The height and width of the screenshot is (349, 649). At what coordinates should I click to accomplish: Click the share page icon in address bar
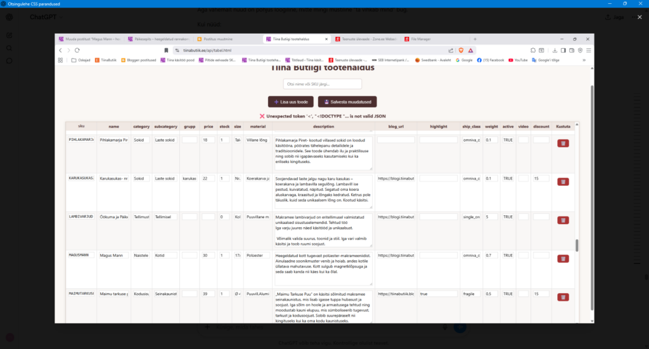pyautogui.click(x=451, y=50)
